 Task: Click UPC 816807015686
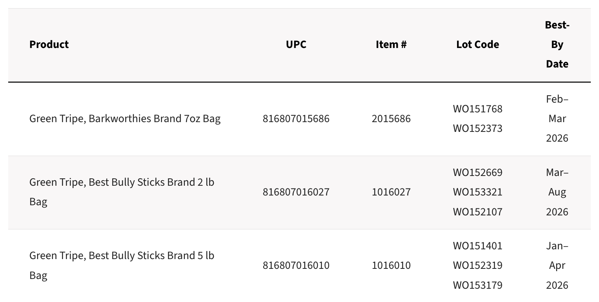tap(296, 119)
